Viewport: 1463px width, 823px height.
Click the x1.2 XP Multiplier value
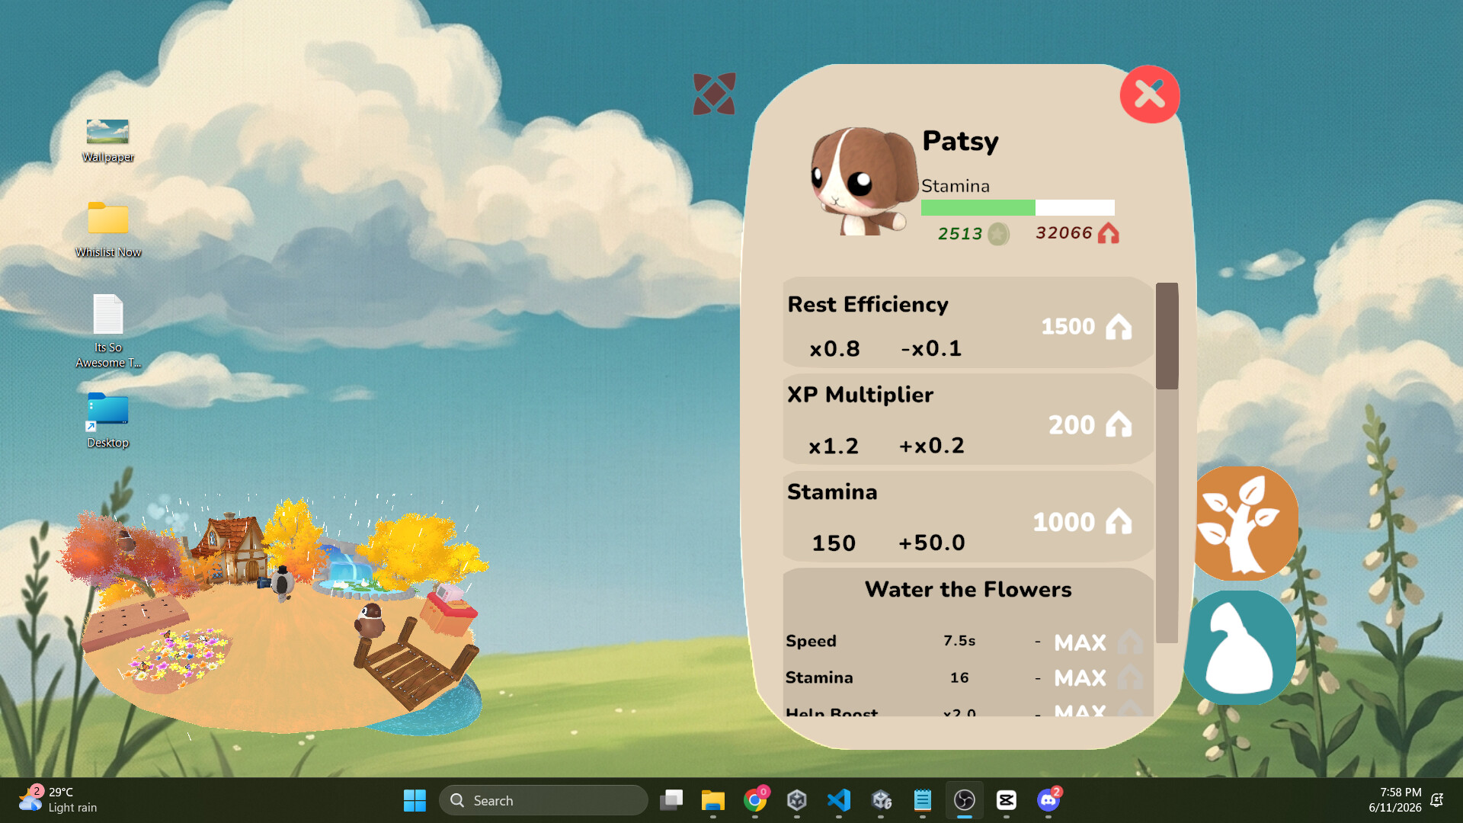834,446
